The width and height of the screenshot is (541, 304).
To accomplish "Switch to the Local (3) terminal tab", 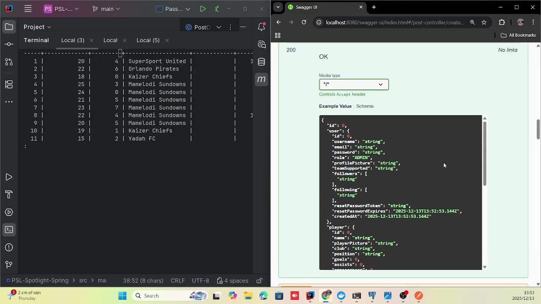I will coord(73,40).
